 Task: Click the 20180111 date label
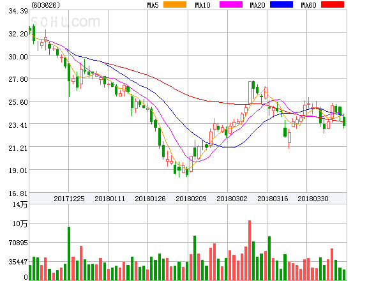[x=110, y=199]
